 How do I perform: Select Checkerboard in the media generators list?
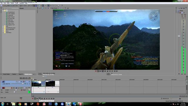pos(11,12)
